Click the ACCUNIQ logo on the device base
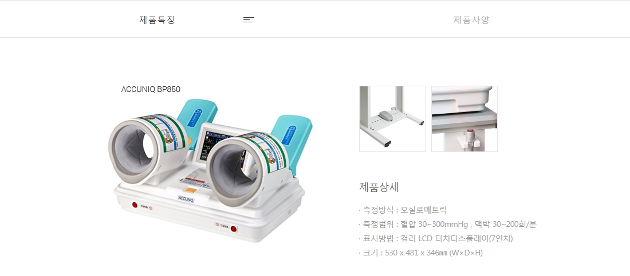Viewport: 630px width, 276px height. pos(186,198)
